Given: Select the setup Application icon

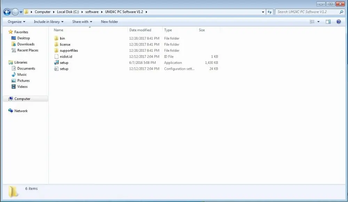Looking at the screenshot, I should pos(56,62).
